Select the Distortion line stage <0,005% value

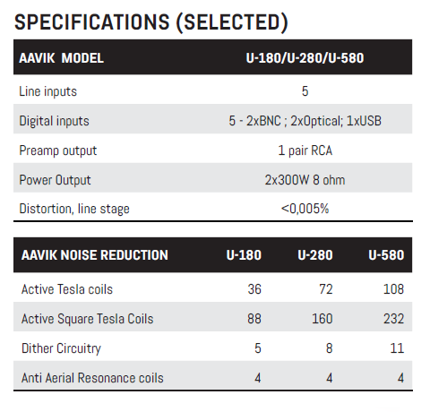click(x=305, y=209)
